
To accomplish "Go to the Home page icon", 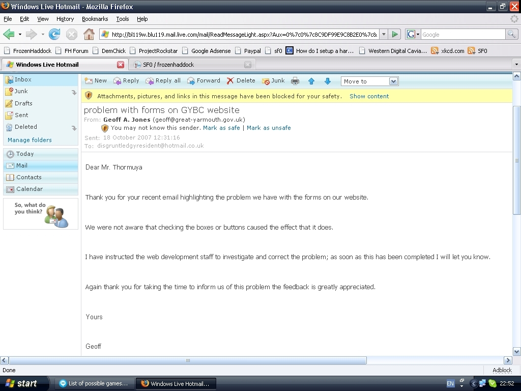I will pos(89,34).
